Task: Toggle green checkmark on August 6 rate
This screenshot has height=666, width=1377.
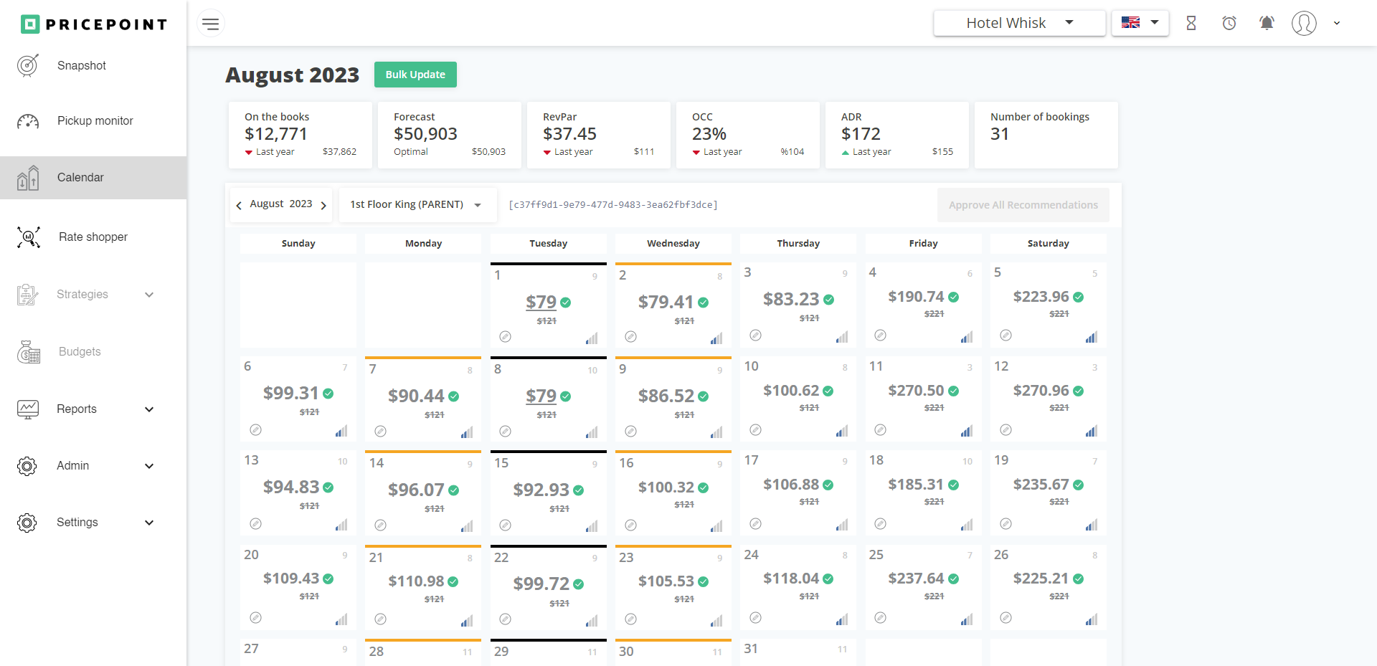Action: click(x=328, y=394)
